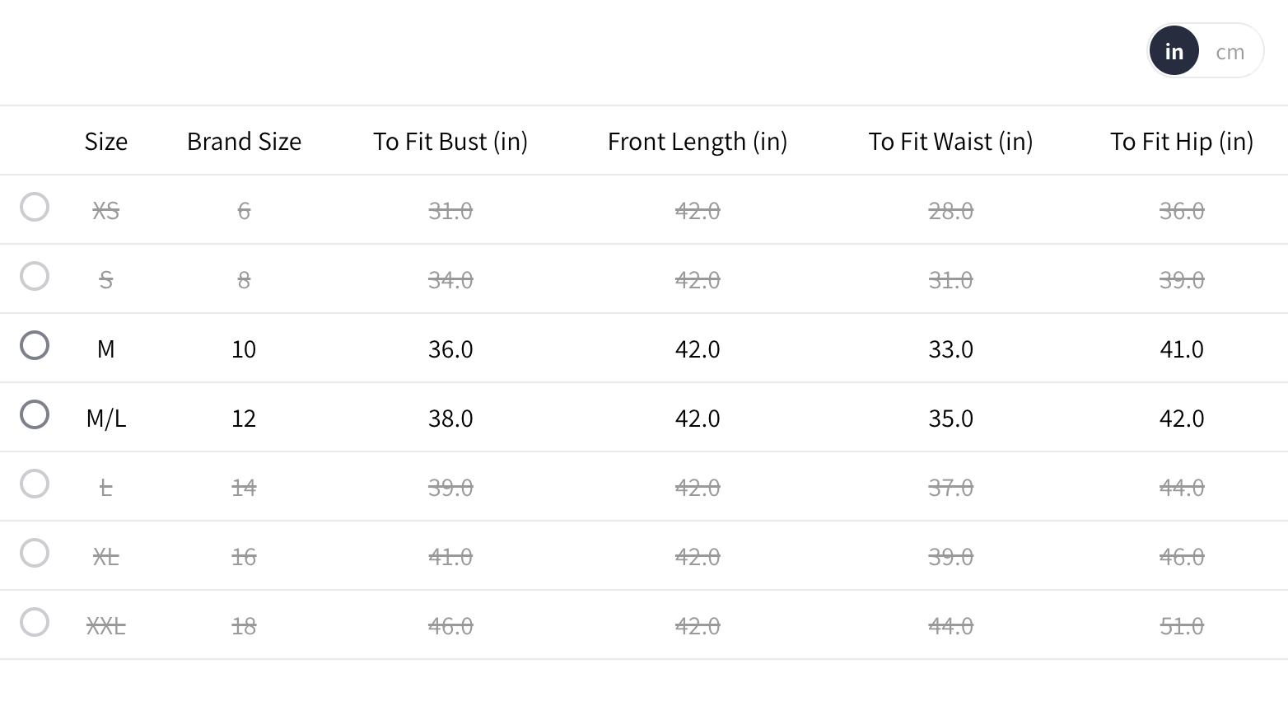The height and width of the screenshot is (725, 1288).
Task: Click the To Fit Hip column header
Action: 1181,142
